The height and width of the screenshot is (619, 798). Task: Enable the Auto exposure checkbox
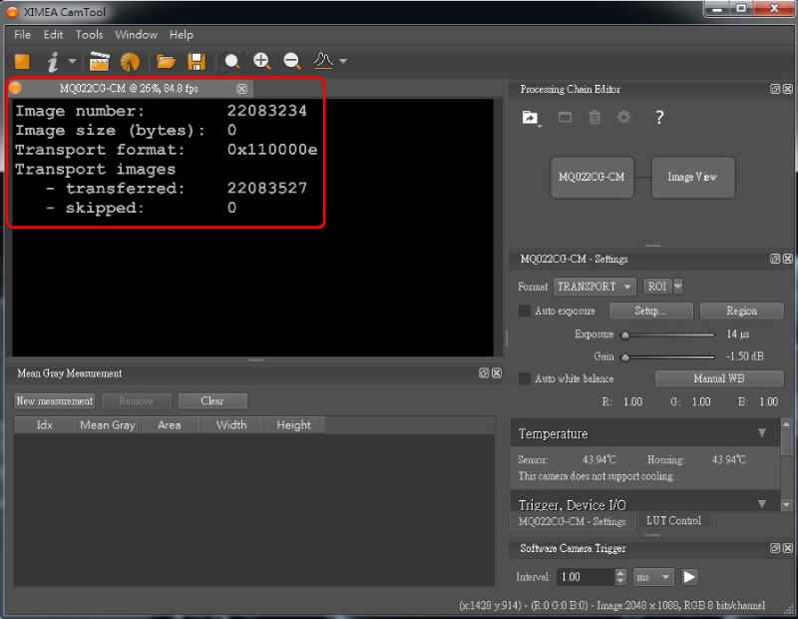[525, 311]
